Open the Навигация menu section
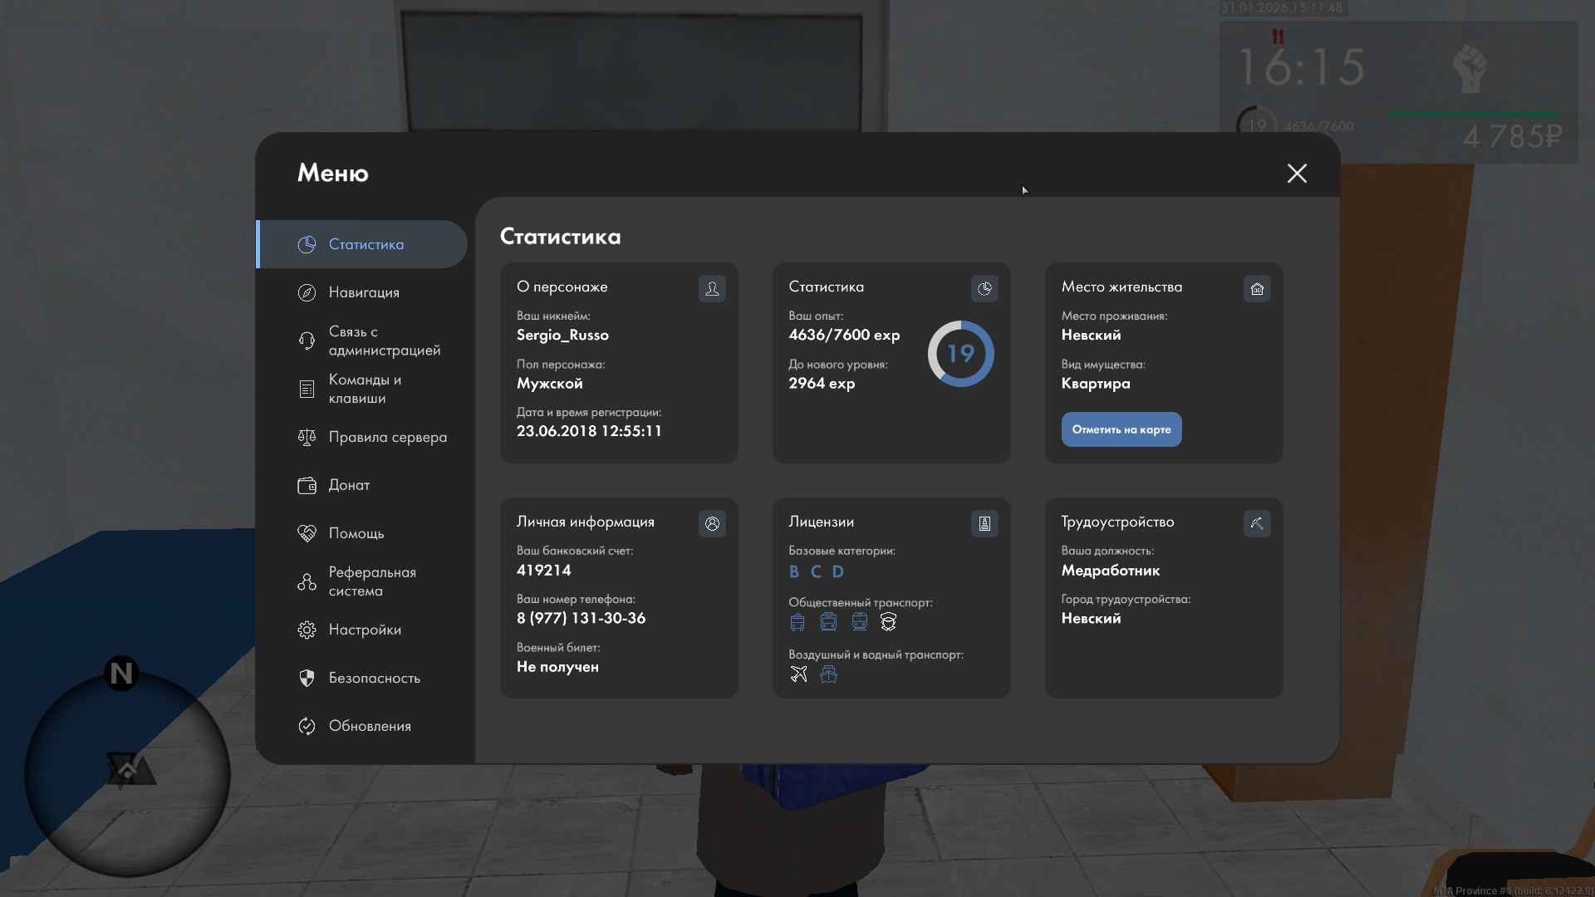 (x=364, y=292)
